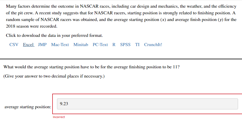
Task: Click 'Click to download the data' text
Action: coord(54,36)
